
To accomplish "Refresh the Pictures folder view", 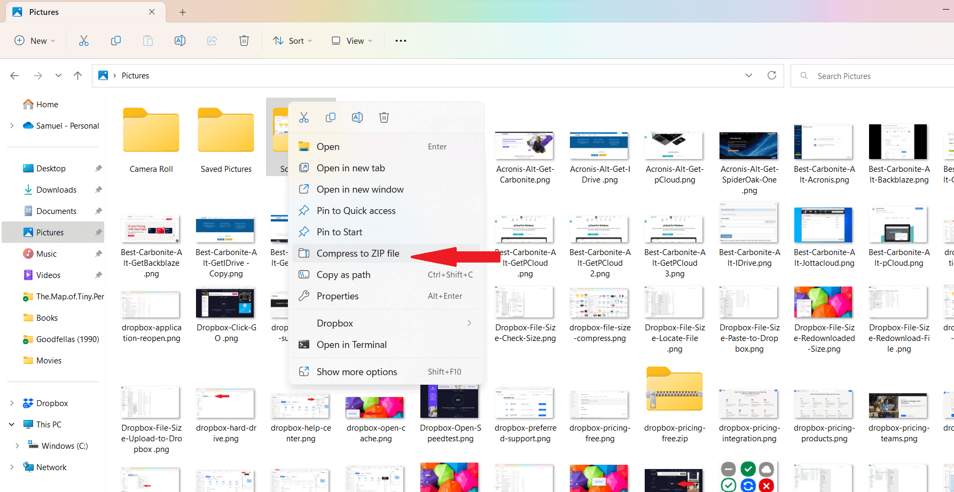I will click(x=771, y=75).
